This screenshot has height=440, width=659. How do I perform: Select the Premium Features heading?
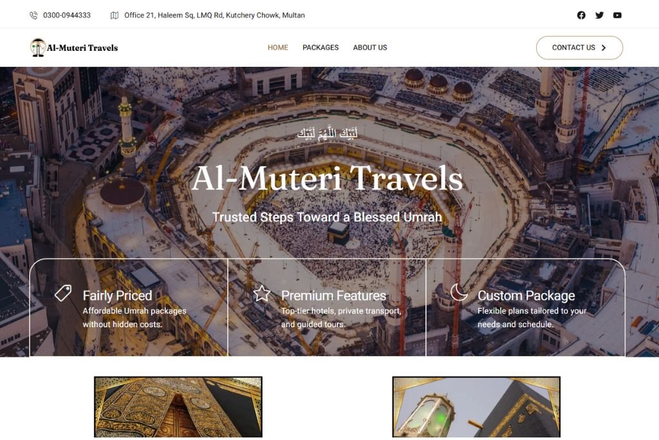coord(334,295)
